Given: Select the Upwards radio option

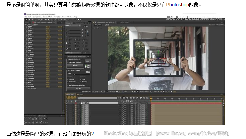Looking at the screenshot, I should tap(68, 80).
